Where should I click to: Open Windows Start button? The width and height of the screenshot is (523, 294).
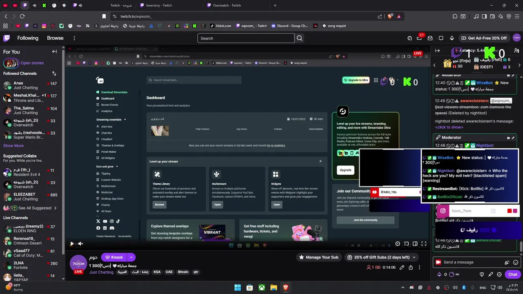[237, 287]
